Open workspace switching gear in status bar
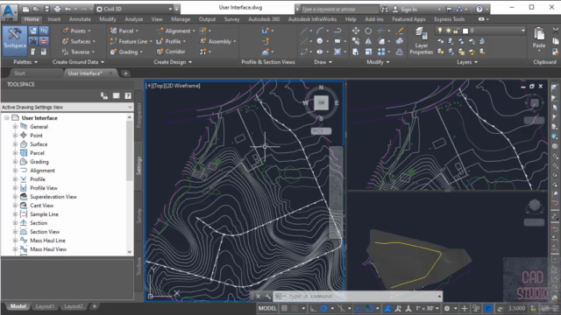Screen dimensions: 561x315 pos(447,308)
